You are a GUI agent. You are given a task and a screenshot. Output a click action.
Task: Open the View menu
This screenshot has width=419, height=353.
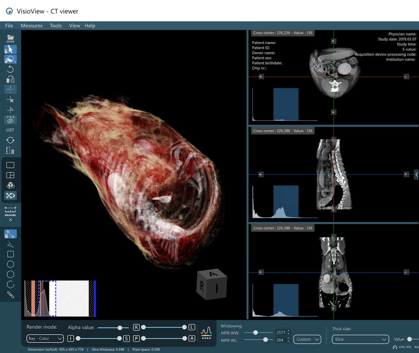[75, 25]
